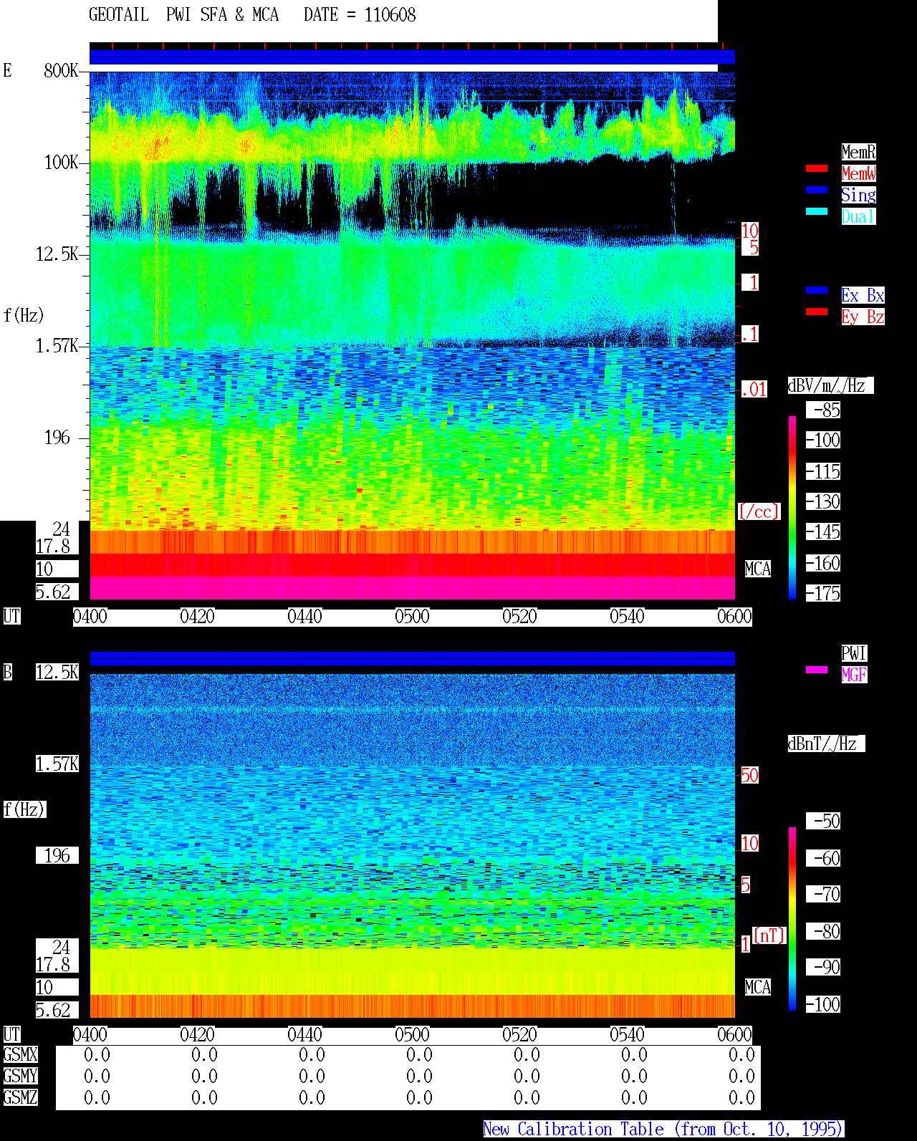Click the MemR legend label
Screen dimensions: 917x1141
858,152
